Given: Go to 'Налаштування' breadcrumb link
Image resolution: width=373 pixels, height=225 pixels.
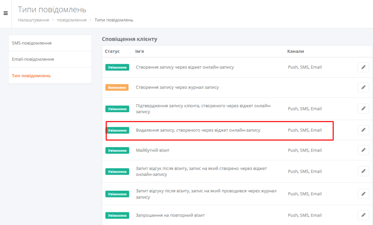Looking at the screenshot, I should 33,20.
